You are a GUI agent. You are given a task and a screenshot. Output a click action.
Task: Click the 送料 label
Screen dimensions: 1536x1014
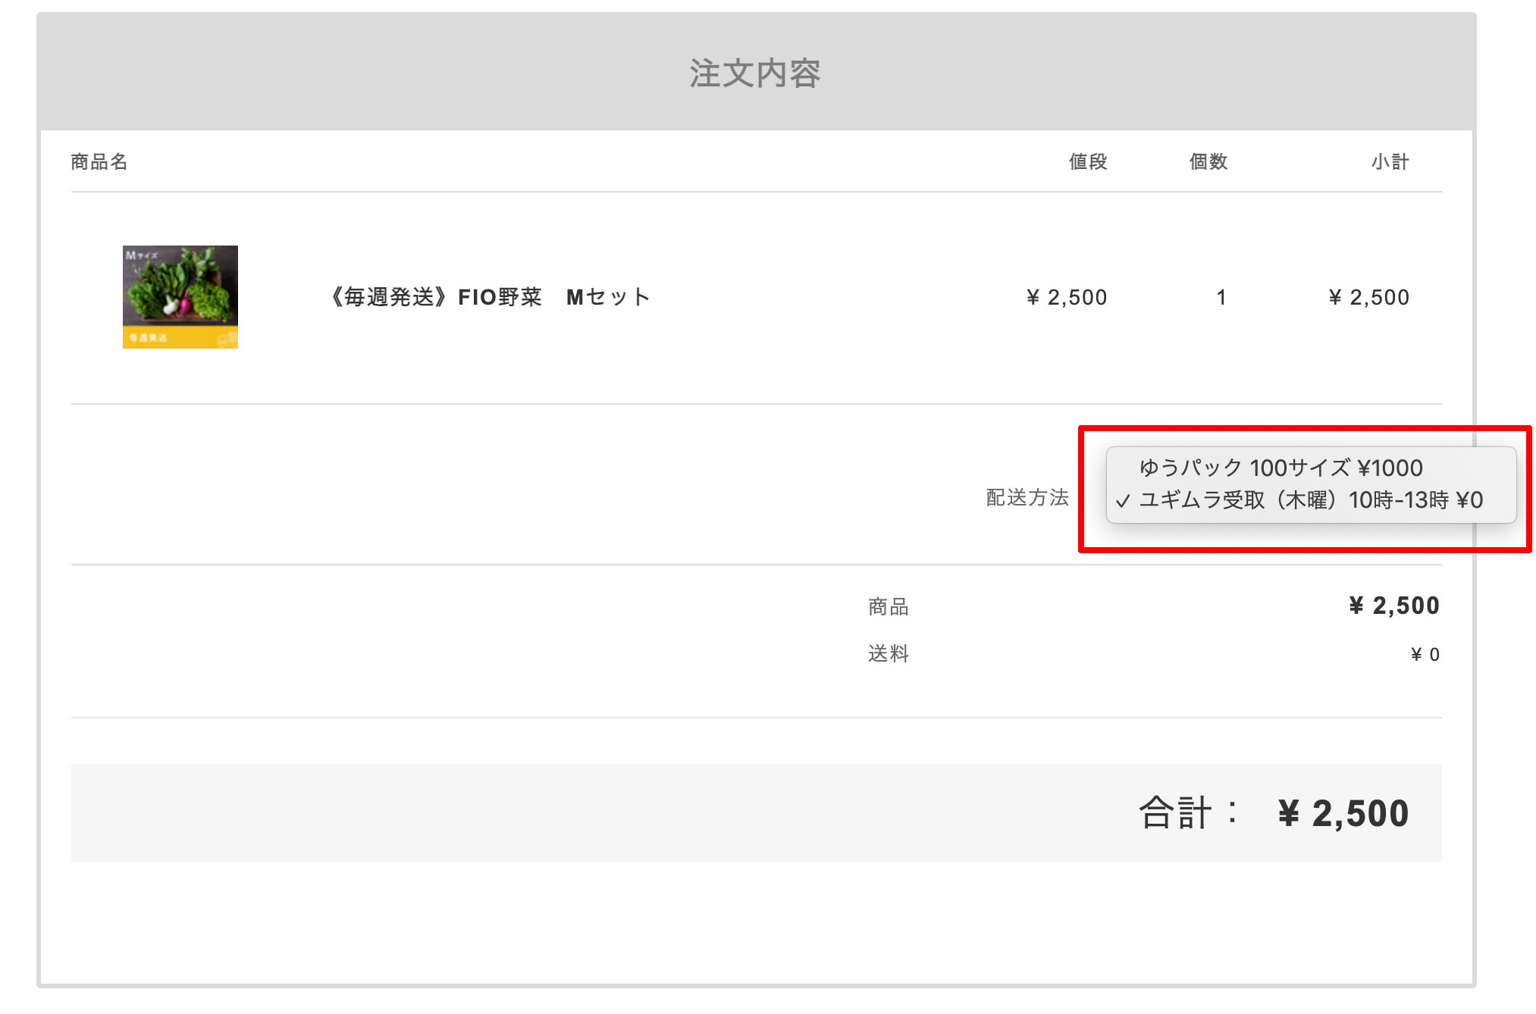coord(889,653)
